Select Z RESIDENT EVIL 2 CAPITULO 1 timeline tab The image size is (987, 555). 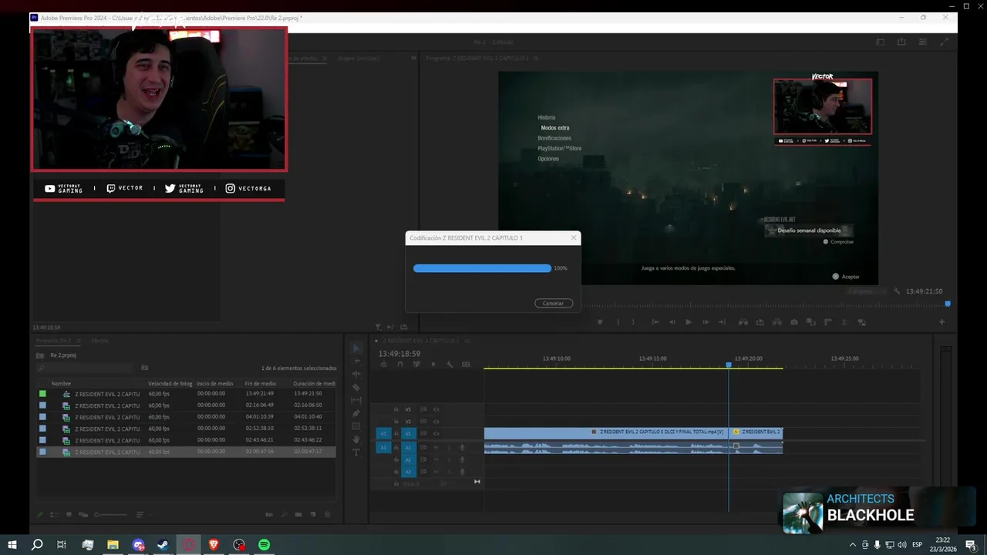click(x=421, y=340)
